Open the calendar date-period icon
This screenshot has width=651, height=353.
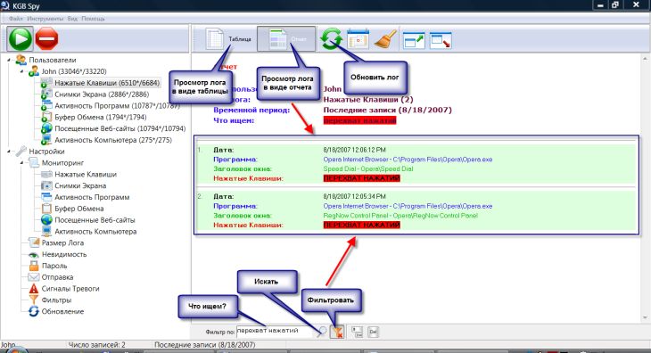click(x=358, y=39)
